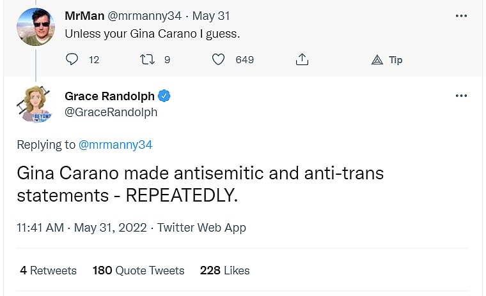Open MrMan's profile picture
Viewport: 486px width, 296px height.
click(x=35, y=27)
